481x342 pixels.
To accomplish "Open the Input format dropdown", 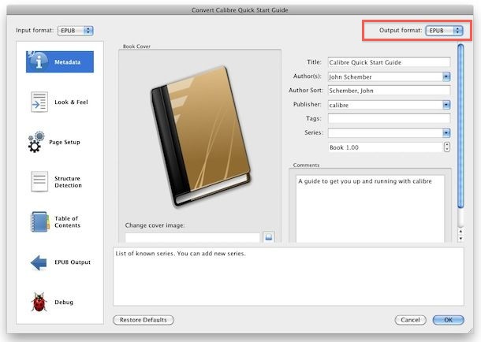I will (x=76, y=31).
